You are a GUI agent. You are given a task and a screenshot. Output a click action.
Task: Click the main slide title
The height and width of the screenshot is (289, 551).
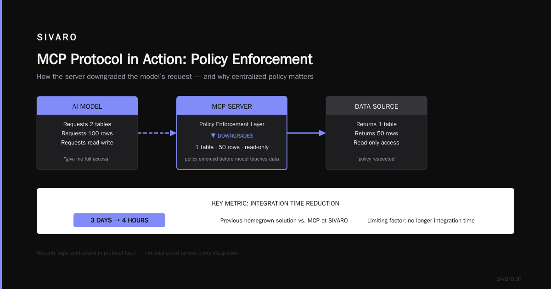tap(174, 59)
